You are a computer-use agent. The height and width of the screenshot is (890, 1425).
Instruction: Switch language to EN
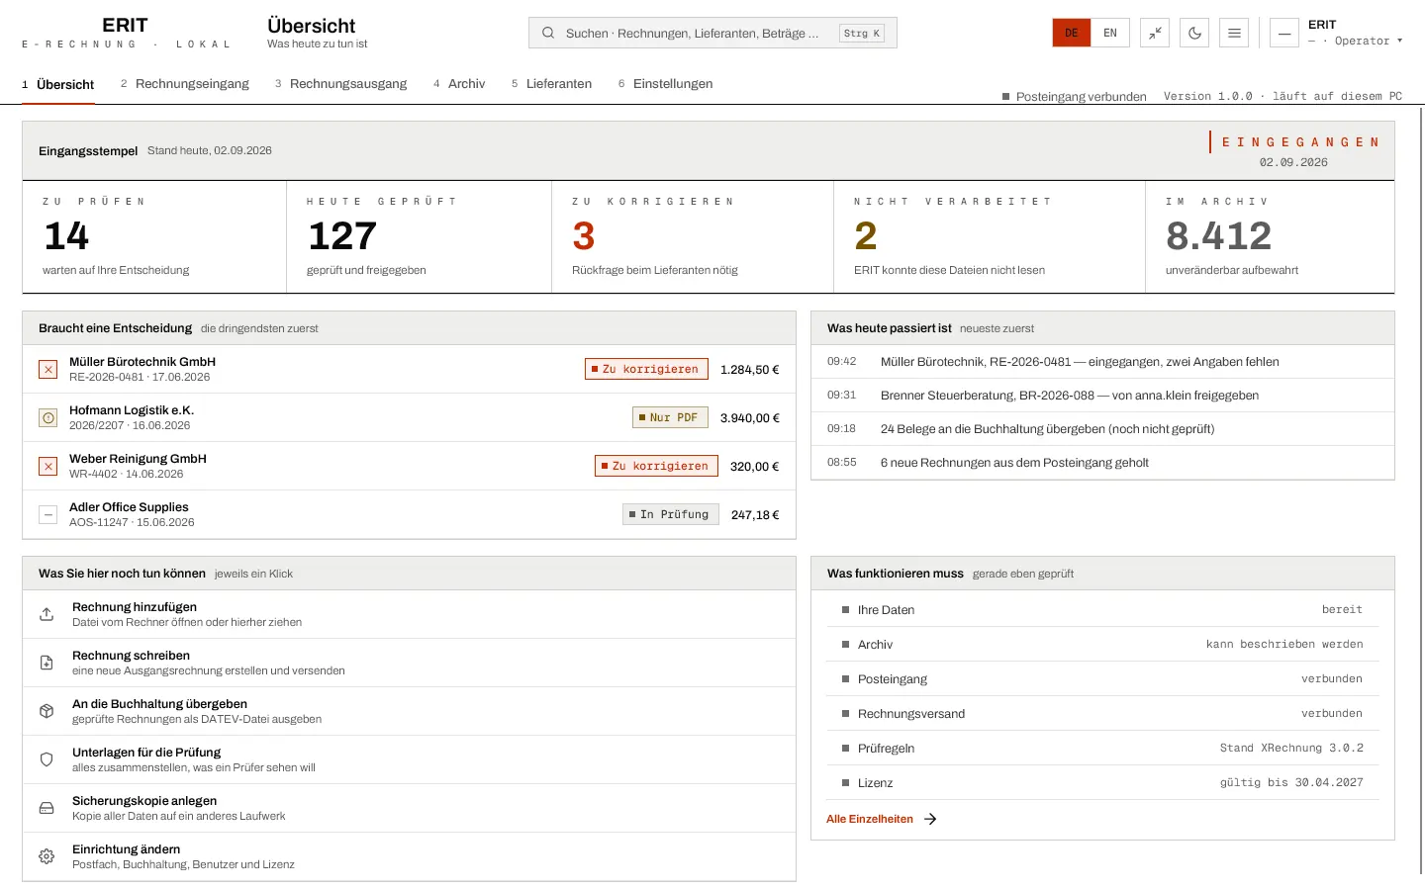tap(1110, 33)
